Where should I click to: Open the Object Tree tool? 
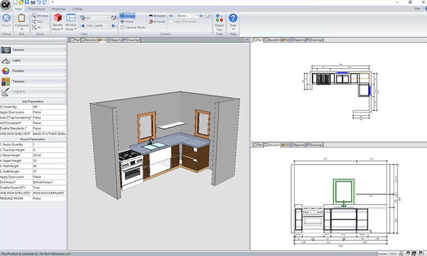coord(219,21)
